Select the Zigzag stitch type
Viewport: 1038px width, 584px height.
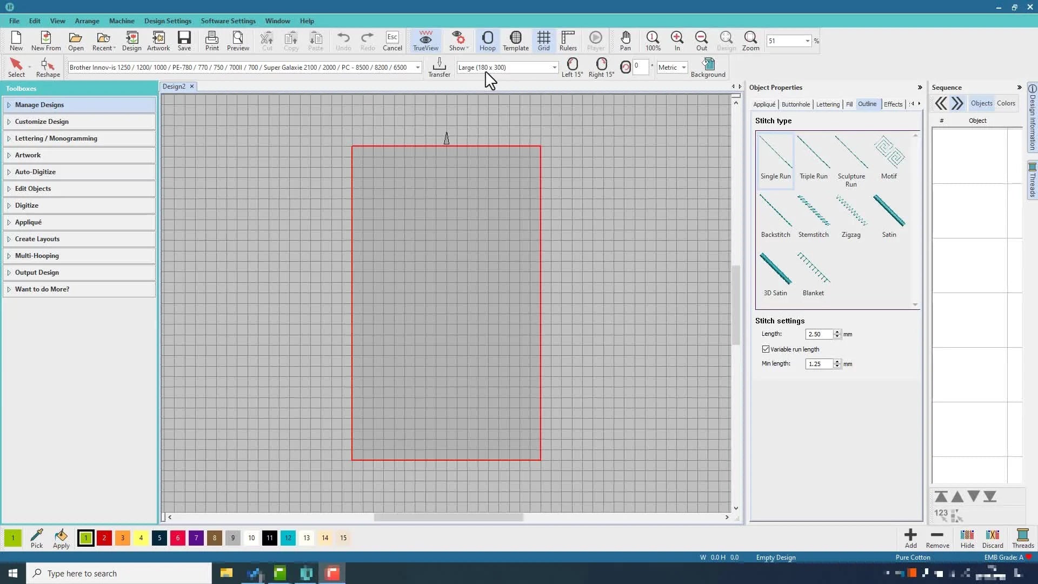pyautogui.click(x=851, y=216)
